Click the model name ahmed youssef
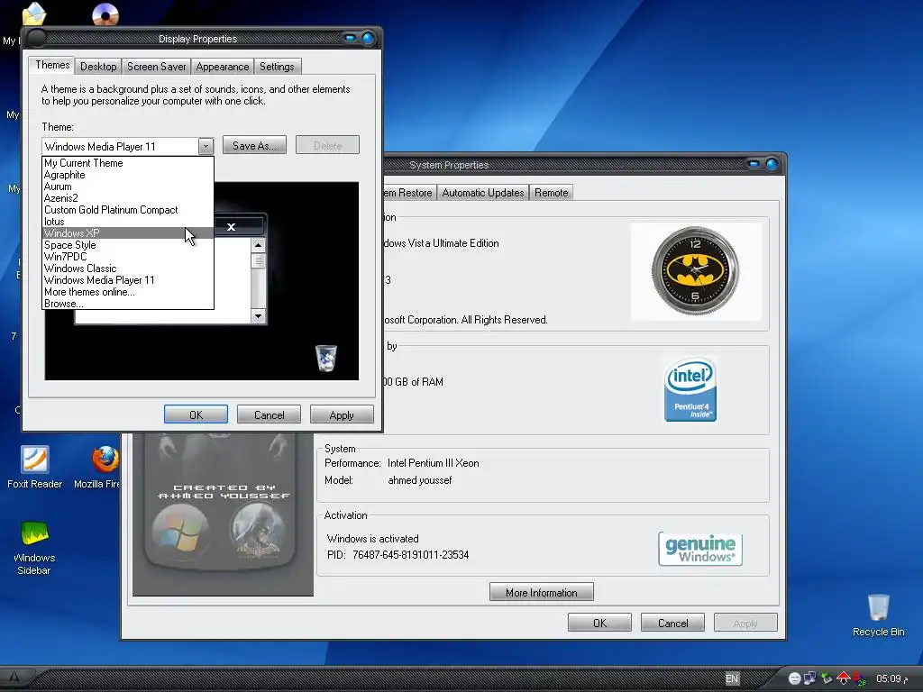The image size is (923, 692). click(x=420, y=480)
